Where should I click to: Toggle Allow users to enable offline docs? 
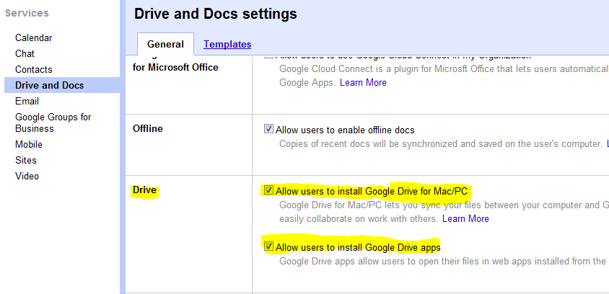[268, 129]
